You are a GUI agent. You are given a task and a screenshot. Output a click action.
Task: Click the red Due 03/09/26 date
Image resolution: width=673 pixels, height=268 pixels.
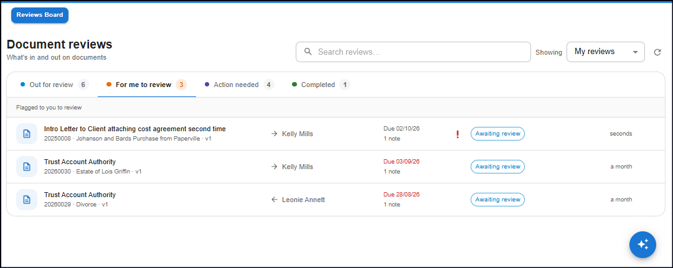[402, 162]
